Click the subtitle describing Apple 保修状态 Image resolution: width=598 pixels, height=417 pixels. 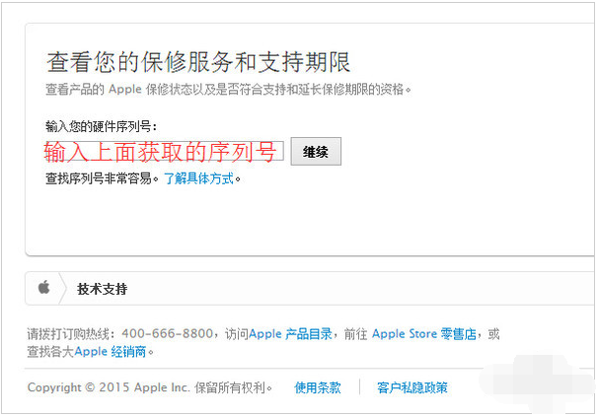coord(228,90)
